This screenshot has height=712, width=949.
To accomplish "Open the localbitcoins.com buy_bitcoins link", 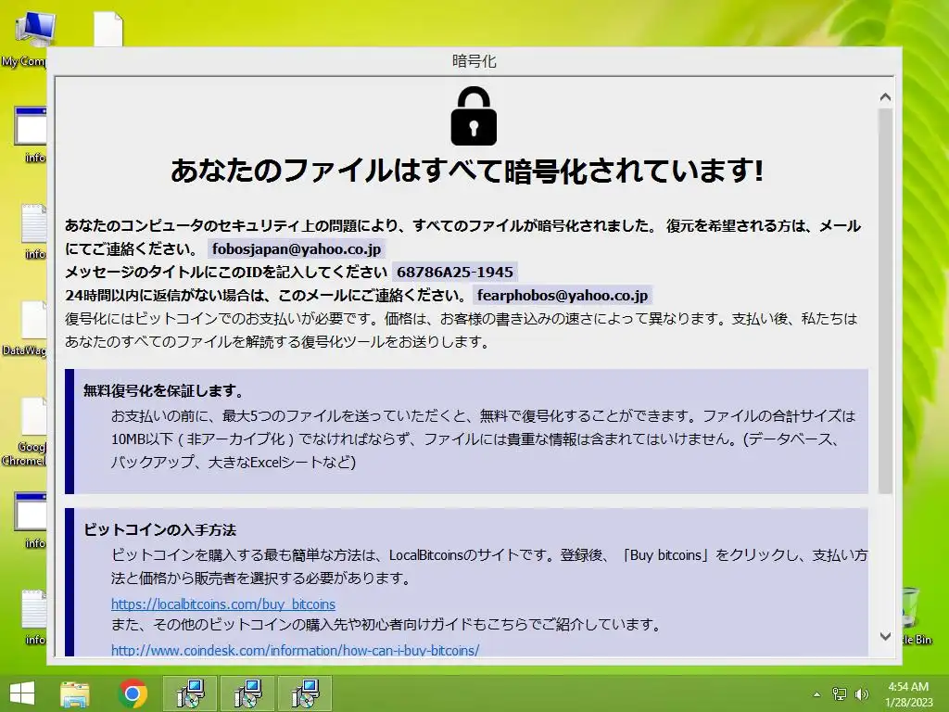I will tap(222, 604).
